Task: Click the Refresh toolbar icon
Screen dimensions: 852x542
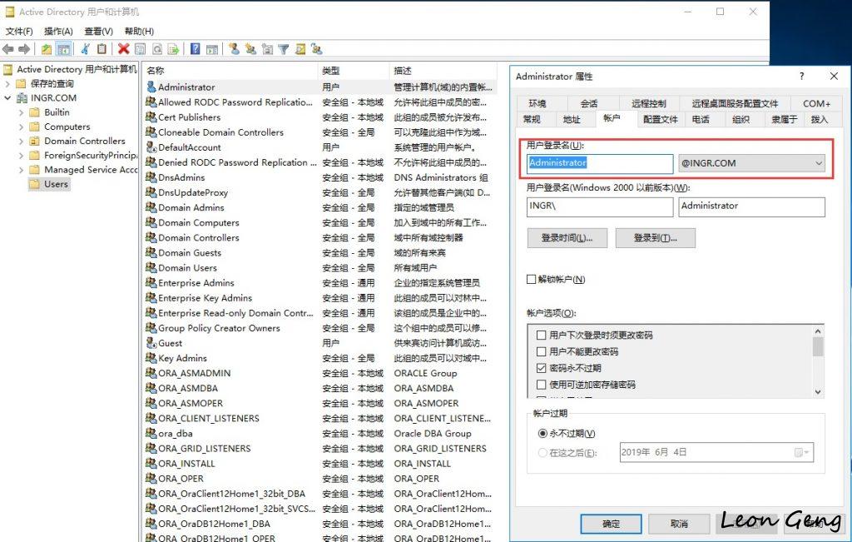Action: 157,49
